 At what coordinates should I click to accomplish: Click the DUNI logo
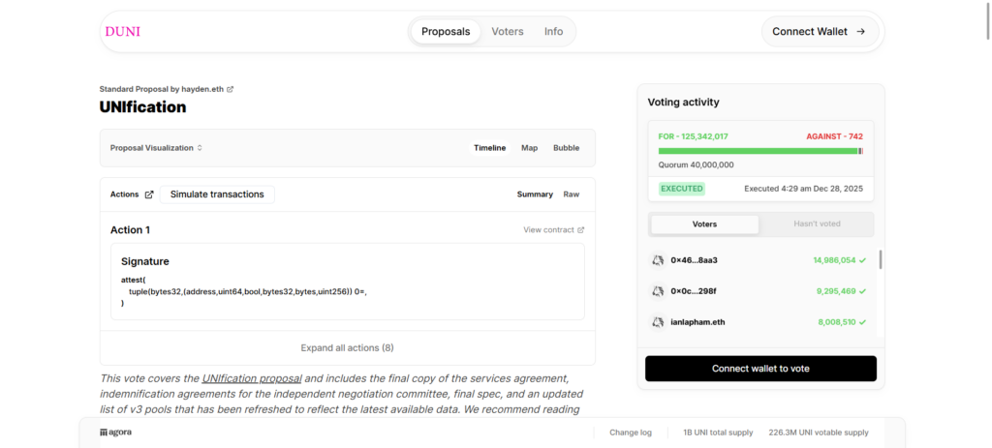click(x=122, y=32)
